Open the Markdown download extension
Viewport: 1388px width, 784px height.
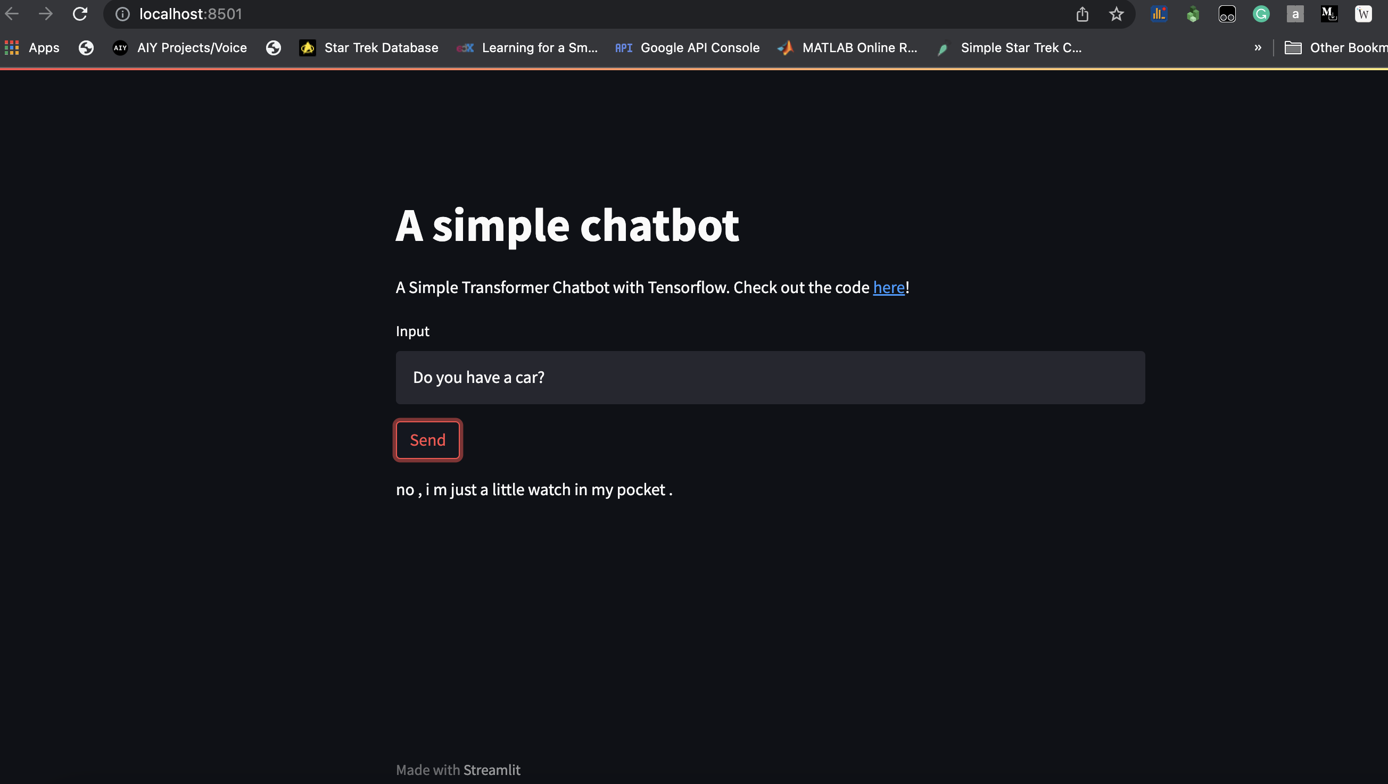pyautogui.click(x=1329, y=14)
